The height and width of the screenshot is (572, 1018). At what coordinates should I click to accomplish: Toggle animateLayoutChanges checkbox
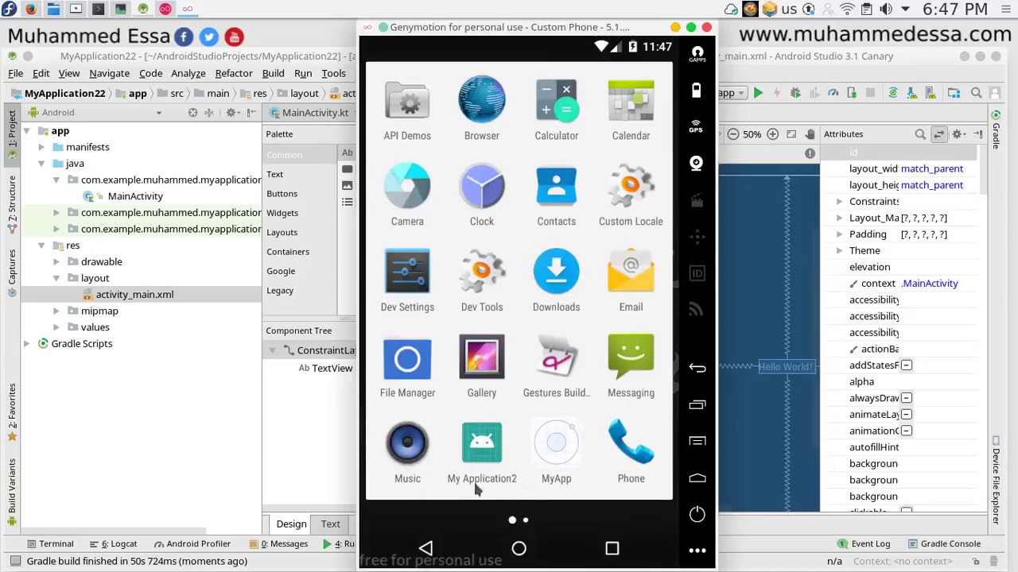(x=907, y=415)
